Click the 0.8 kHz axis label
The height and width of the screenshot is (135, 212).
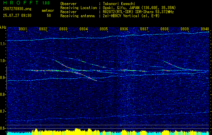tap(3, 94)
